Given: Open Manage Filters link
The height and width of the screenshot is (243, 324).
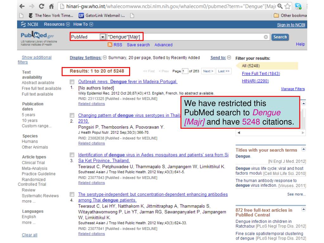Looking at the screenshot, I should pyautogui.click(x=293, y=89).
